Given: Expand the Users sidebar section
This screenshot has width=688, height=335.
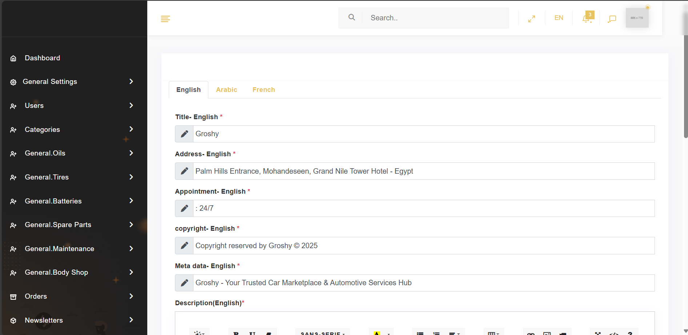Looking at the screenshot, I should [x=73, y=106].
